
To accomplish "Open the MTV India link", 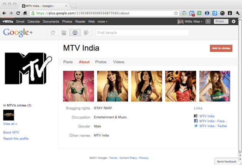I will (x=207, y=116).
